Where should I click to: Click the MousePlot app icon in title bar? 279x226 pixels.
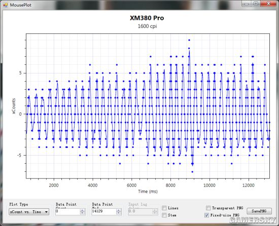[x=5, y=5]
